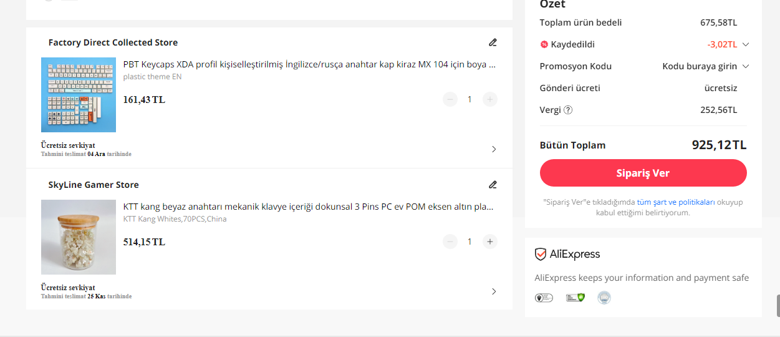Click the red Kaydedildi discount icon
Image resolution: width=780 pixels, height=337 pixels.
544,44
